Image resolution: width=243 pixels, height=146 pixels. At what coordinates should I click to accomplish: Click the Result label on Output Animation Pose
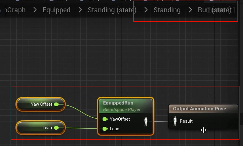[x=186, y=121]
